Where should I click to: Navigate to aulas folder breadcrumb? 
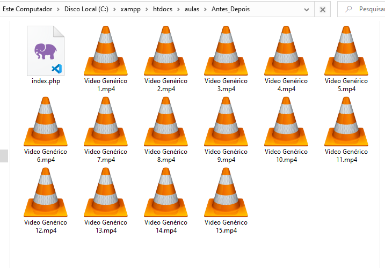tap(192, 9)
